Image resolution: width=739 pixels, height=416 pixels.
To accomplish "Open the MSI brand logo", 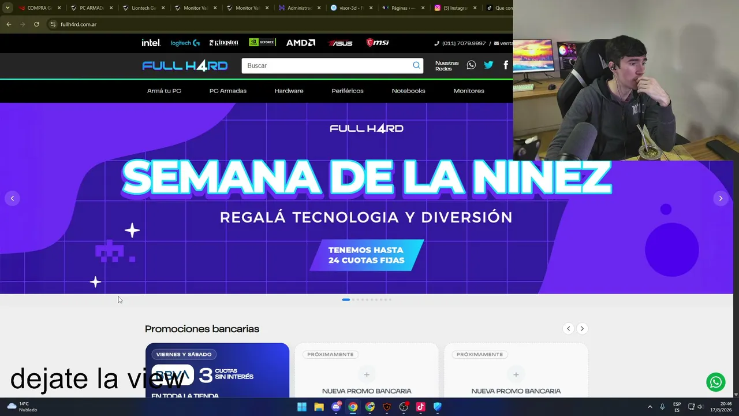I will (378, 43).
